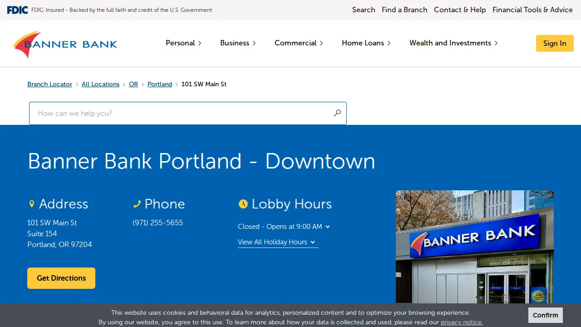Click the yellow clock Lobby Hours icon
This screenshot has width=581, height=327.
coord(243,204)
